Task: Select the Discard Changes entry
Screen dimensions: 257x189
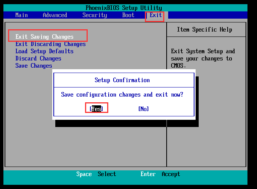Action: click(39, 58)
